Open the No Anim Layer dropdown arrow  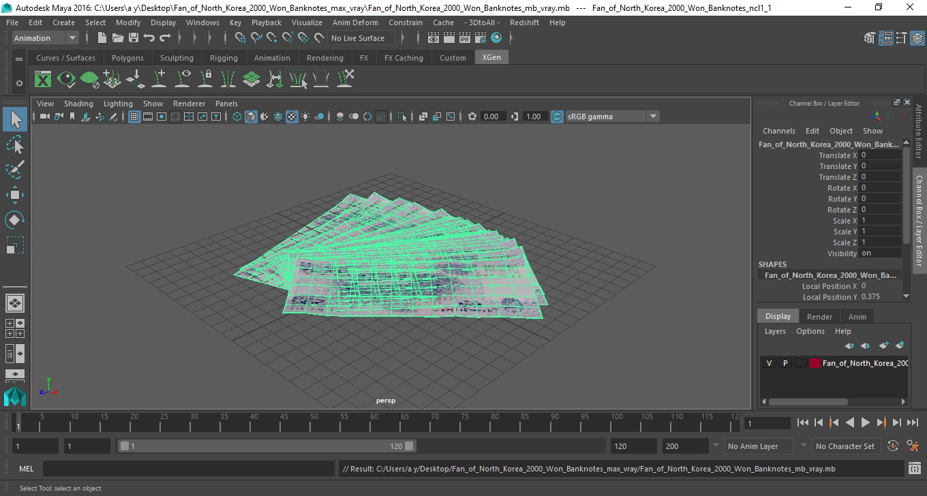click(x=716, y=446)
